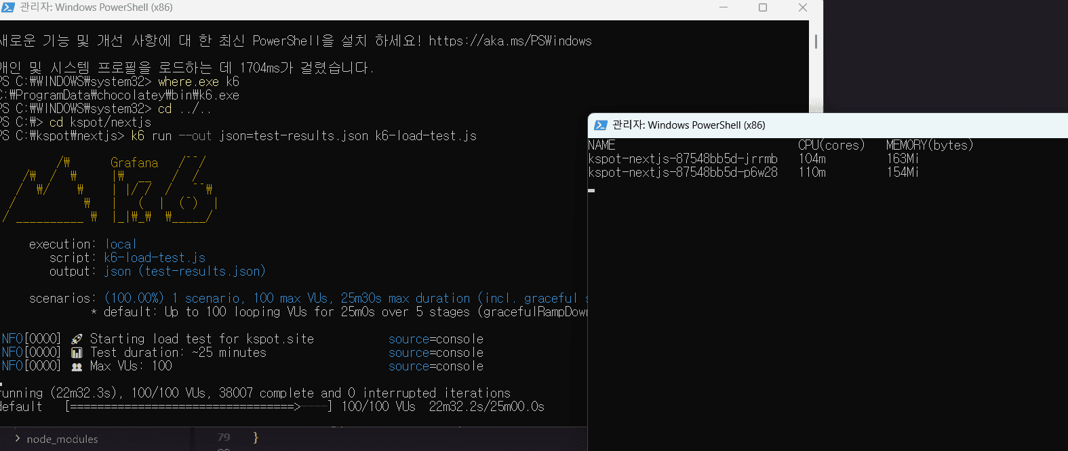Close the main PowerShell window
Screen dimensions: 1068x451
(802, 7)
